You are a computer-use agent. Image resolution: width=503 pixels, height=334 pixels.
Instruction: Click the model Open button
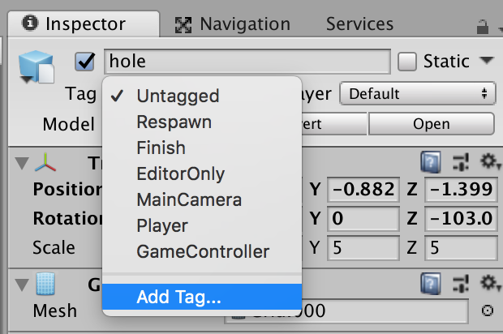click(432, 124)
